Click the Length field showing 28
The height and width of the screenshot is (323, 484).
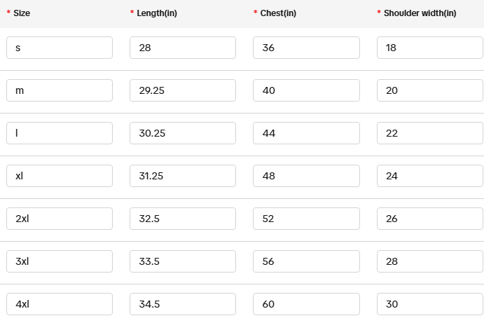click(183, 48)
